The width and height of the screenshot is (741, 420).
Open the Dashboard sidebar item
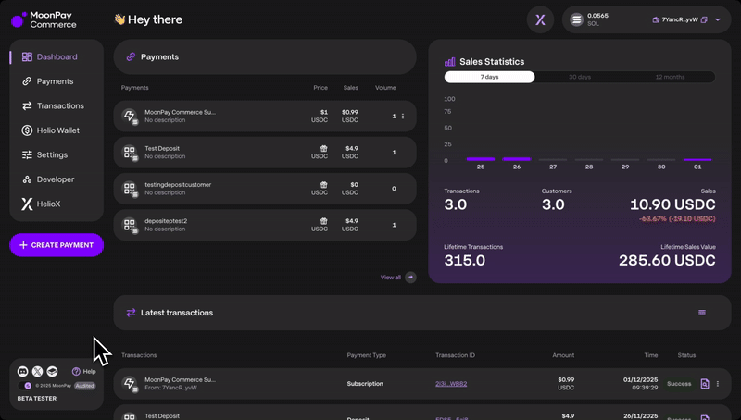[57, 56]
